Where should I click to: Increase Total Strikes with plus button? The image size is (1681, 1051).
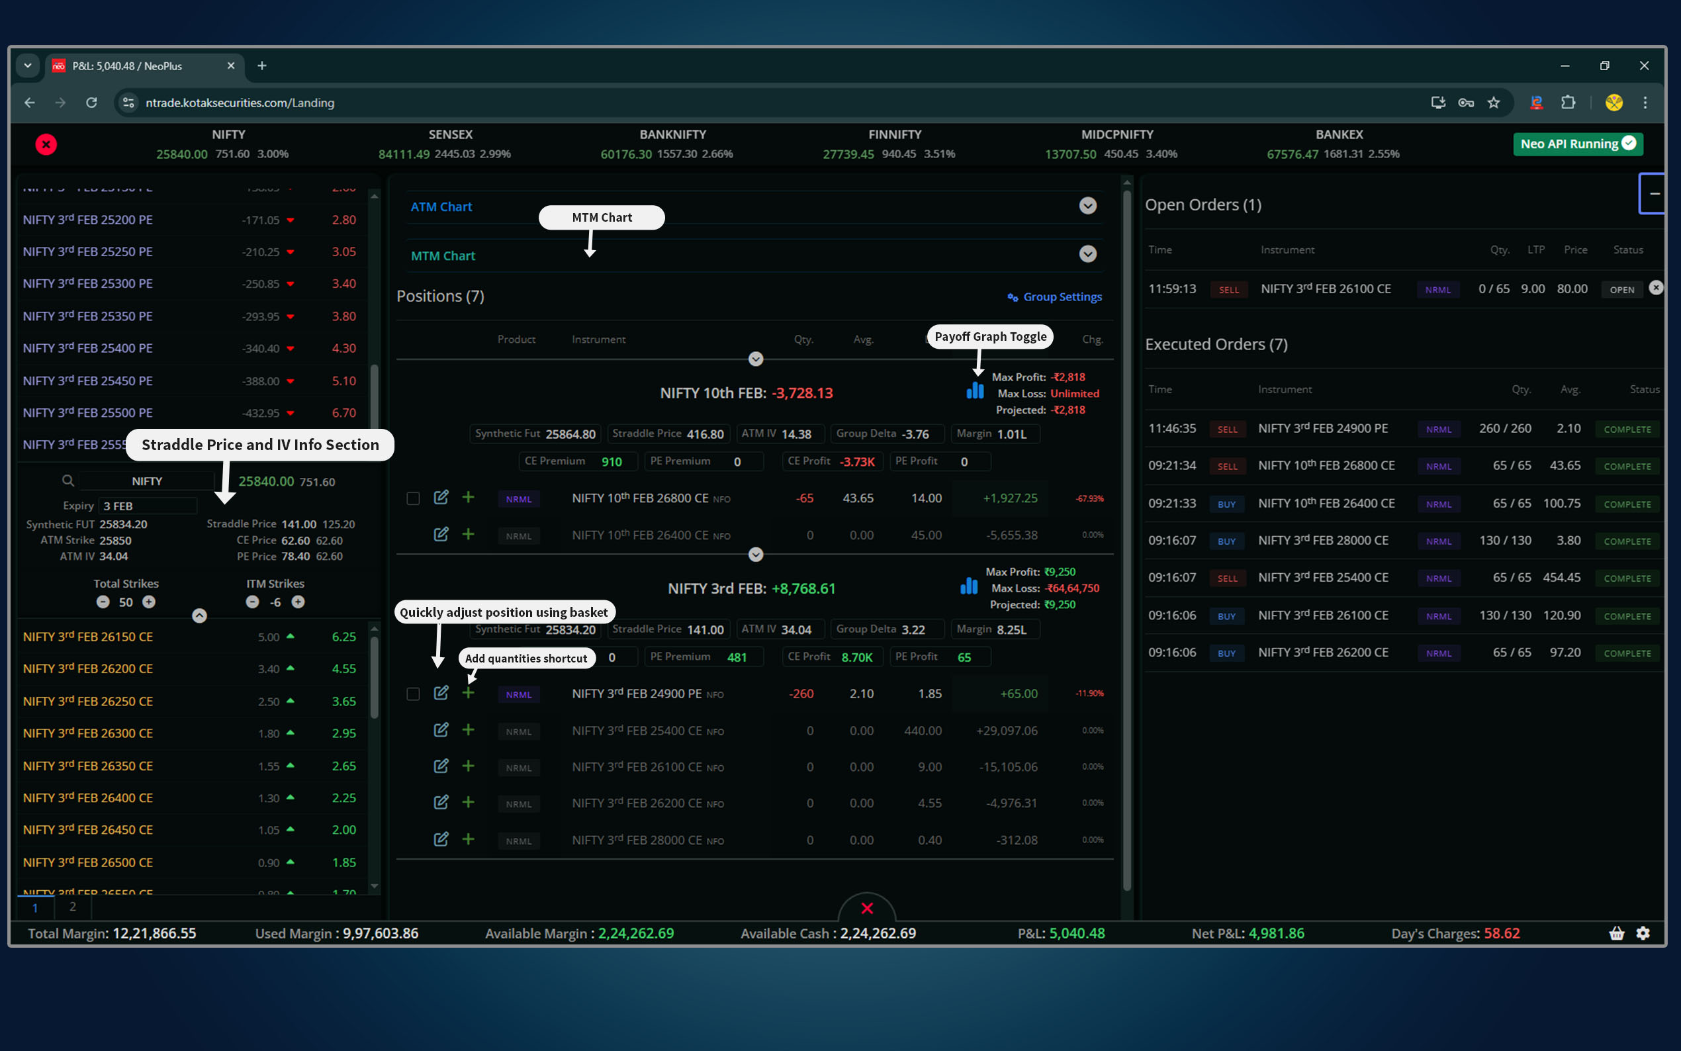(149, 602)
